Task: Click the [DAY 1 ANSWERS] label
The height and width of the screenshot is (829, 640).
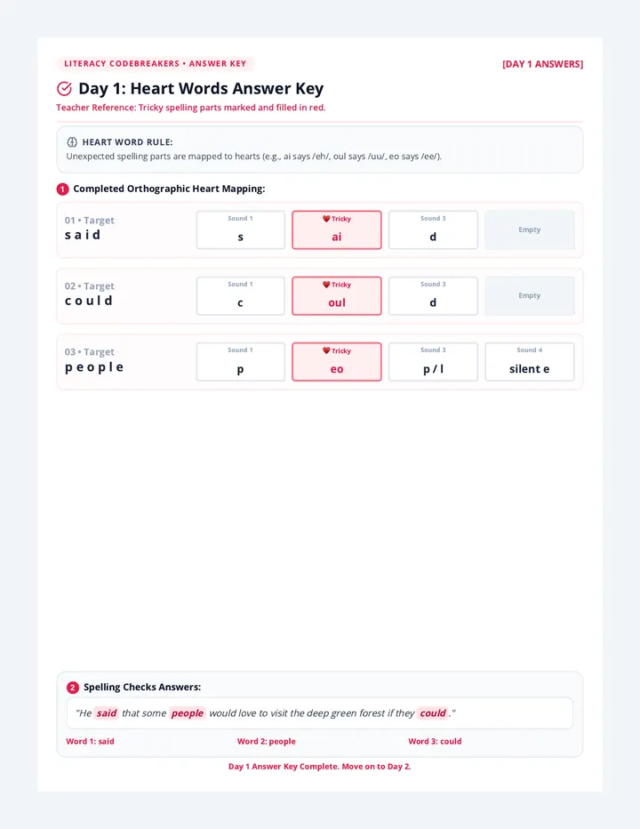Action: pyautogui.click(x=543, y=64)
